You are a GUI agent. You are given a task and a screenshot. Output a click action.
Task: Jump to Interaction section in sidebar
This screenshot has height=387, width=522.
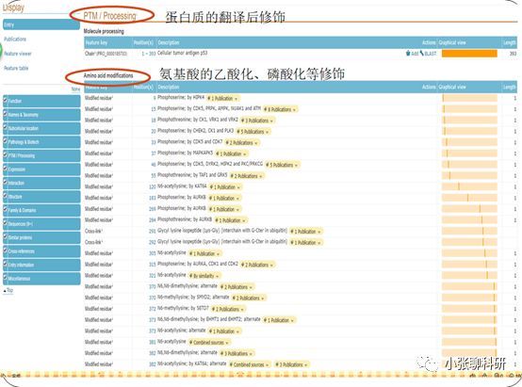click(x=41, y=183)
